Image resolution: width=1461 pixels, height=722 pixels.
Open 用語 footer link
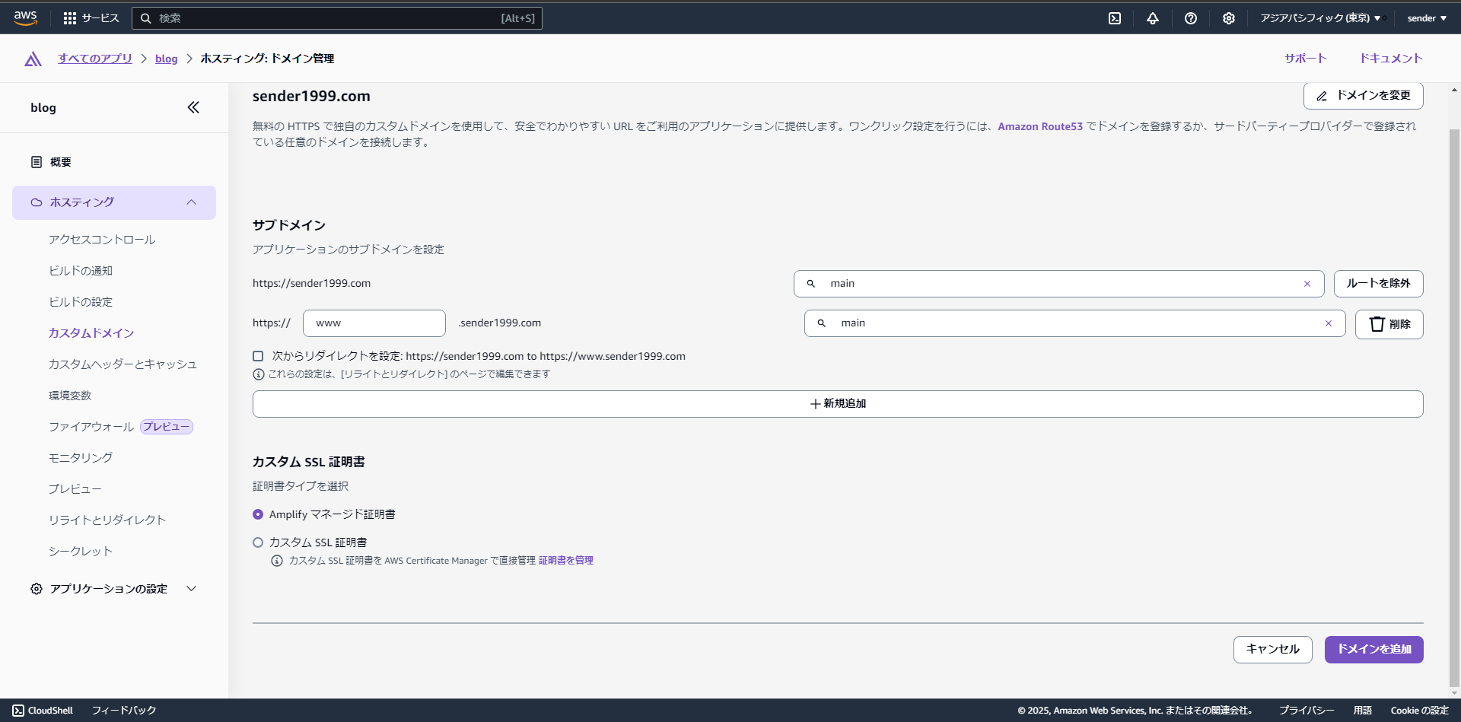pos(1363,711)
